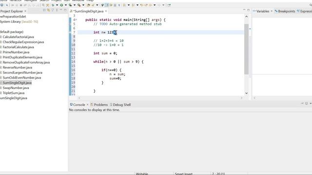The height and width of the screenshot is (175, 312).
Task: Minimize the code editor area
Action: click(x=244, y=10)
